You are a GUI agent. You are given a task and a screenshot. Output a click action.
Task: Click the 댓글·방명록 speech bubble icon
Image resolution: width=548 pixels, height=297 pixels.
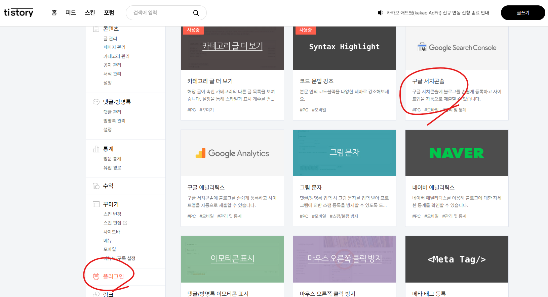pos(96,102)
